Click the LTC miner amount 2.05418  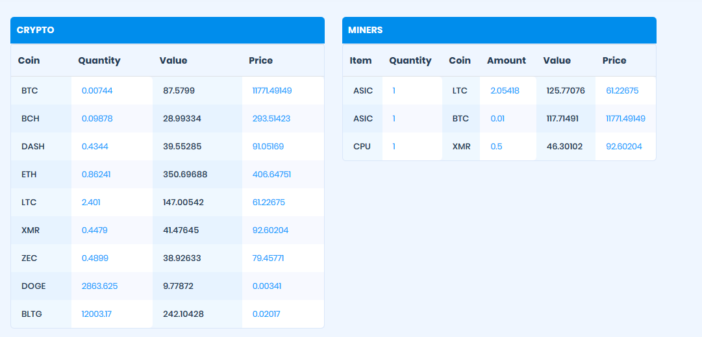click(x=505, y=91)
